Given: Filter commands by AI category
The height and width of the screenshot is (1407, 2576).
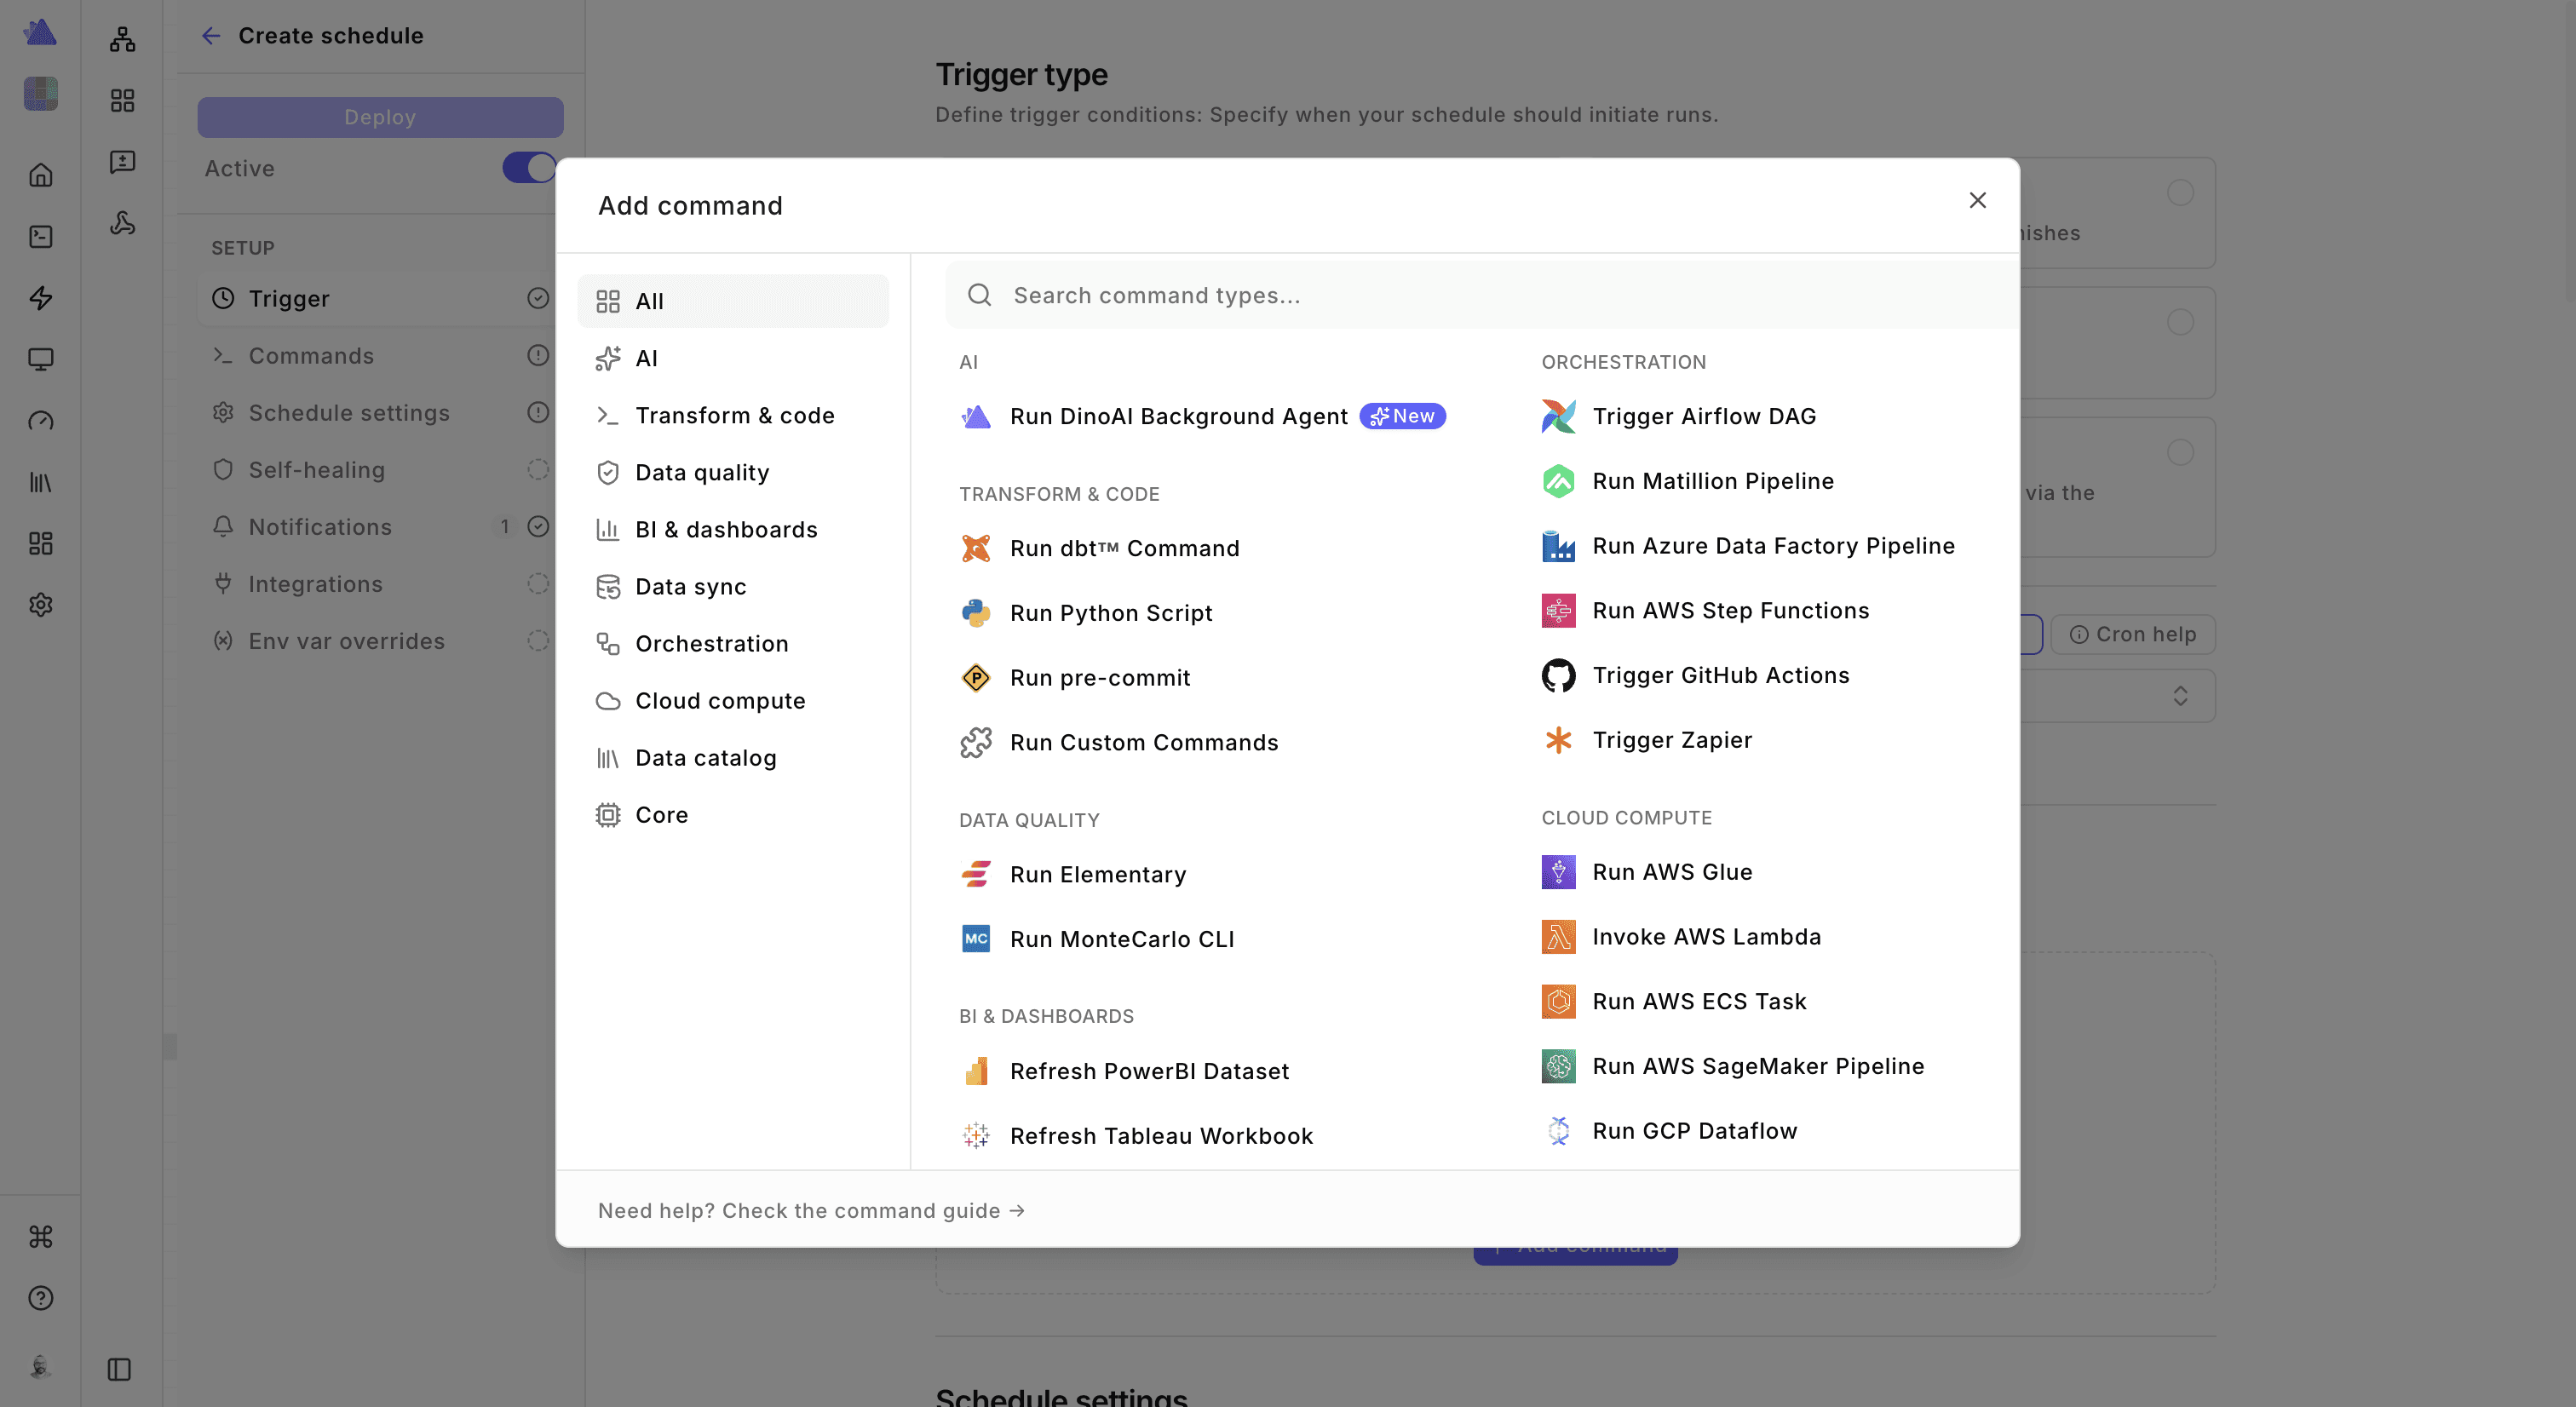Looking at the screenshot, I should coord(733,359).
